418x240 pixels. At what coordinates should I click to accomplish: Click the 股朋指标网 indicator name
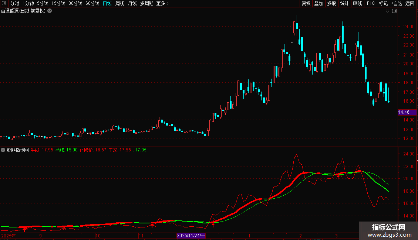(x=18, y=150)
